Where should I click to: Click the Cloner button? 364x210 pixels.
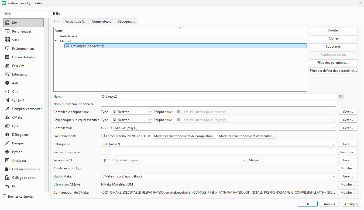point(333,38)
